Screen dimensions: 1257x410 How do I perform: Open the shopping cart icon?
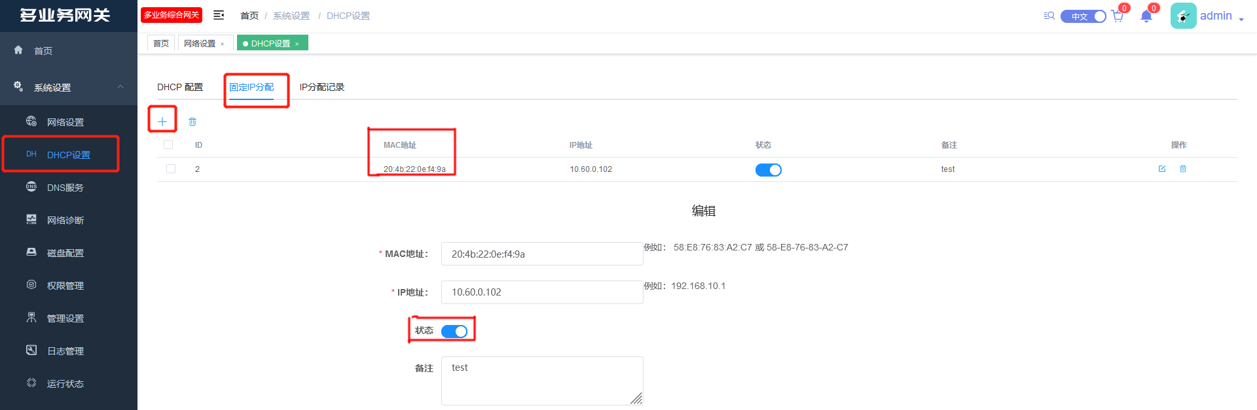point(1118,16)
